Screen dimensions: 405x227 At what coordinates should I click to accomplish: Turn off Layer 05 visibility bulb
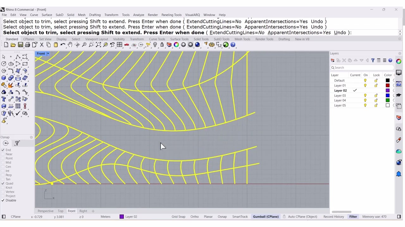(365, 106)
